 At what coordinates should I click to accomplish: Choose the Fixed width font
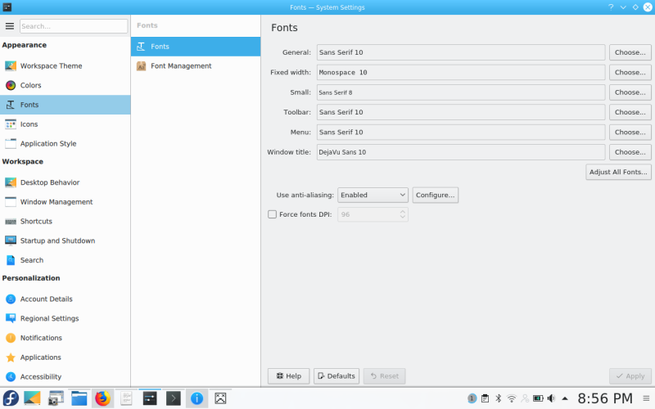(630, 72)
